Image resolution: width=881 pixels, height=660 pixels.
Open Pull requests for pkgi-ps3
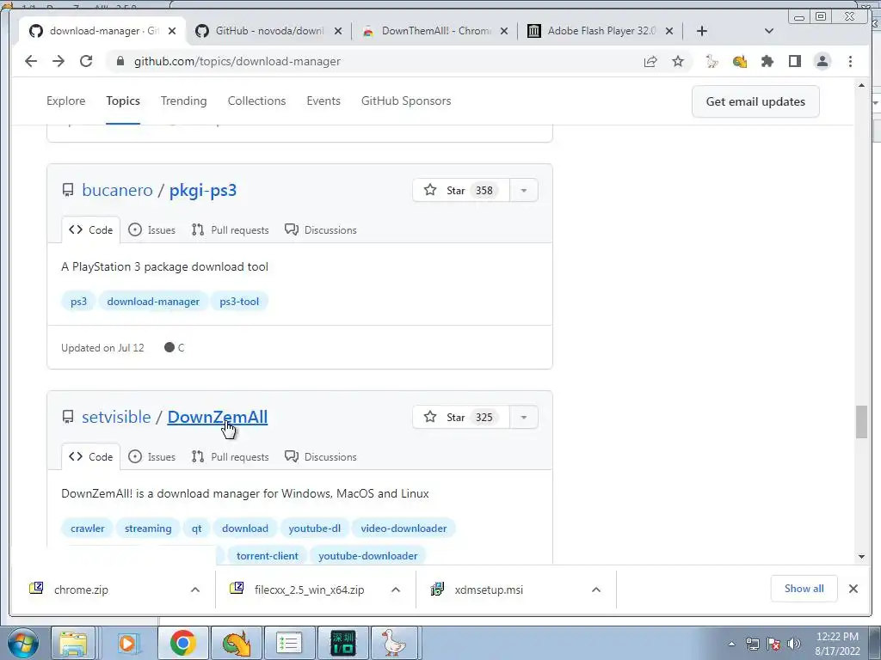[230, 230]
